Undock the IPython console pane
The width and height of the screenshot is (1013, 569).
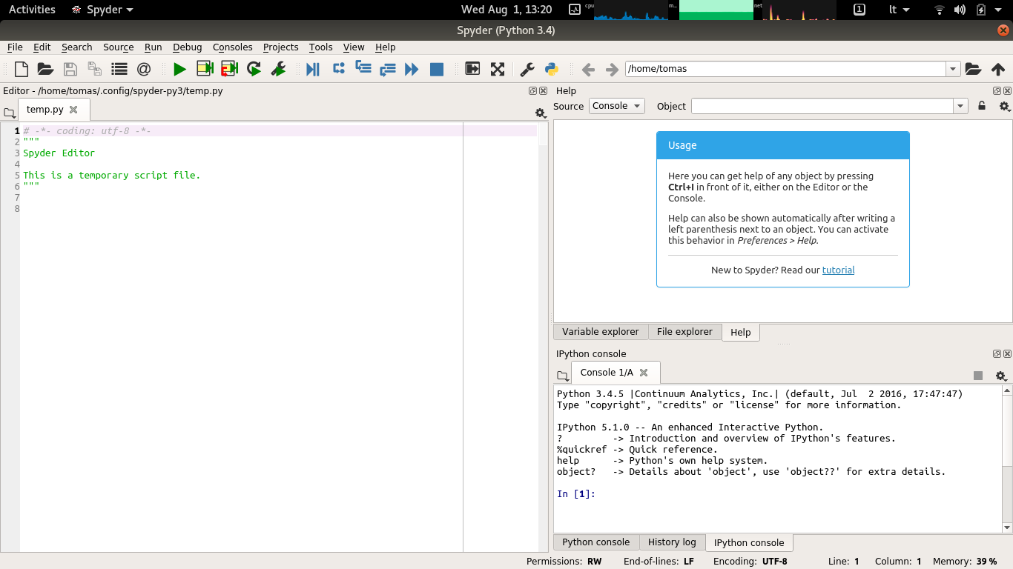(997, 354)
